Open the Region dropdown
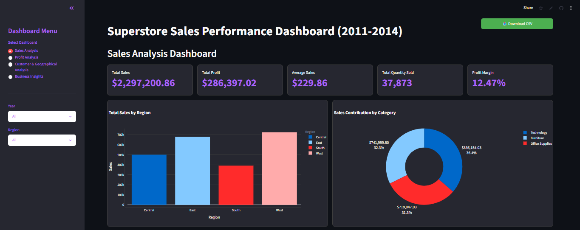 [42, 140]
